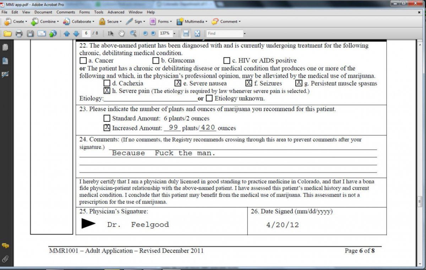
Task: Open the Pages panel in the left sidebar
Action: pyautogui.click(x=5, y=47)
